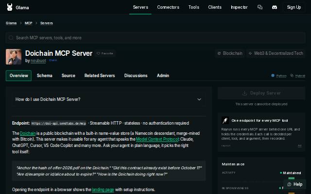Open the Tools nav item
The image size is (311, 194).
click(193, 7)
